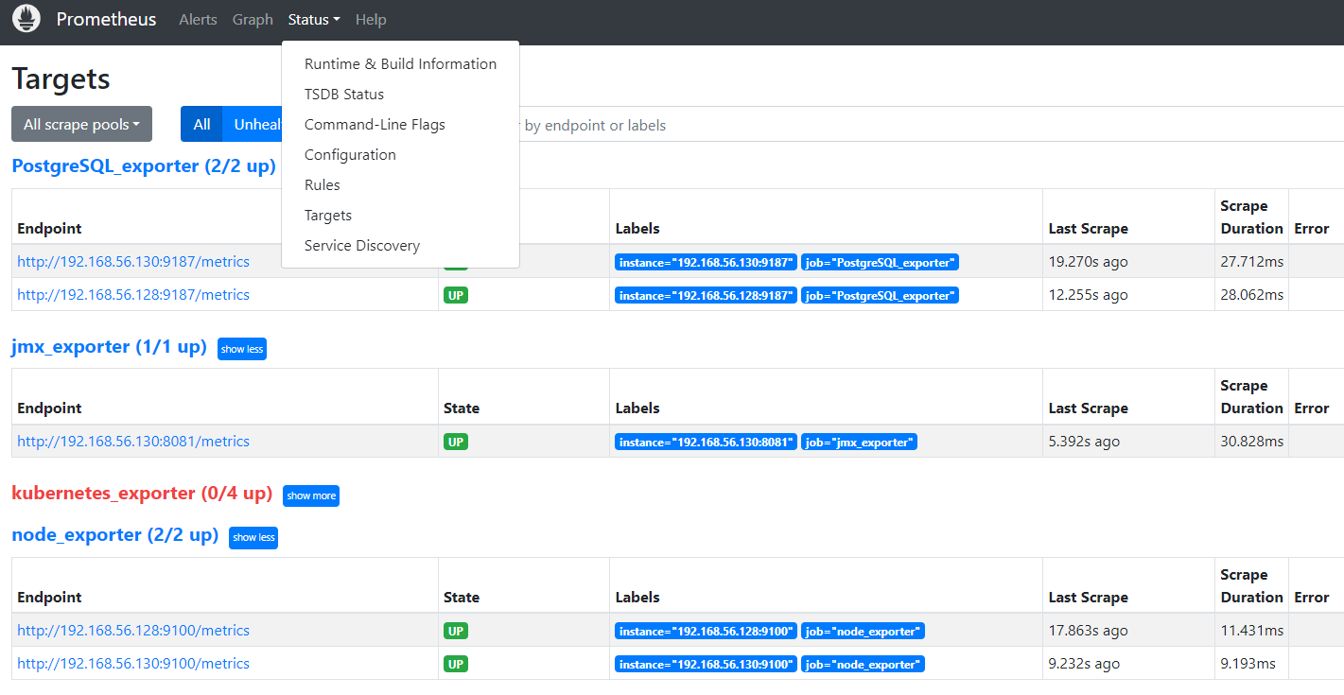1344x695 pixels.
Task: Click instance="192.168.56.130:9100" label badge
Action: coord(706,665)
